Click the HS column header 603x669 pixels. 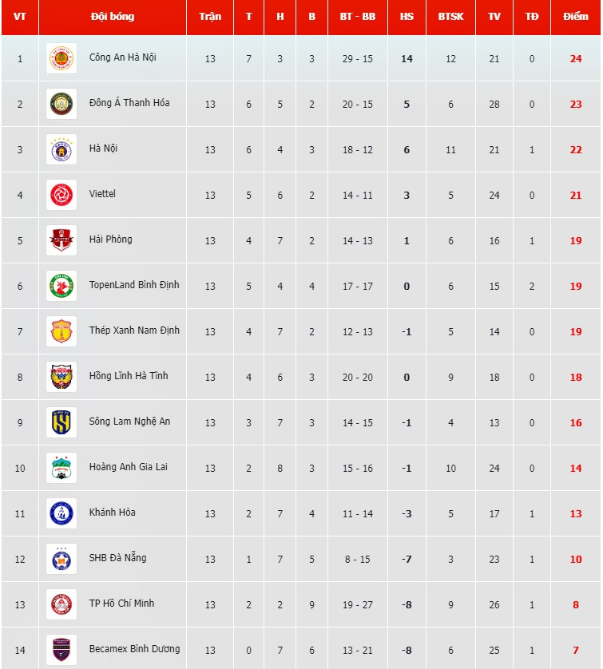point(407,17)
